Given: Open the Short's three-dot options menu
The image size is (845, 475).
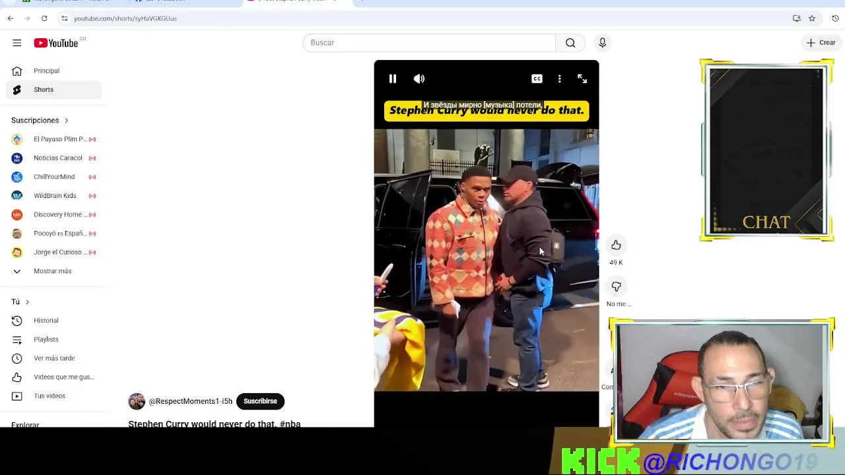Looking at the screenshot, I should tap(559, 79).
